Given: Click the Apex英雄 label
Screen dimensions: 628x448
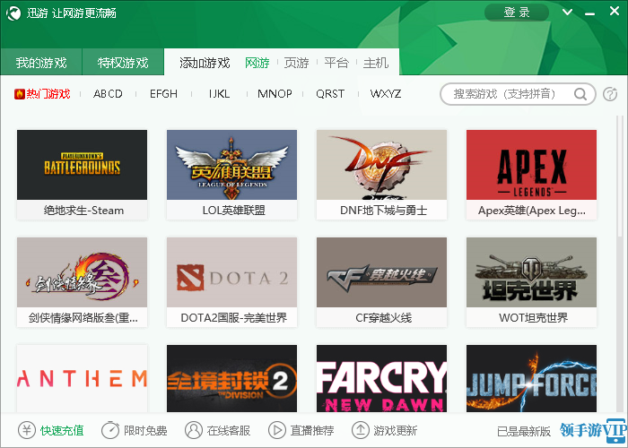Looking at the screenshot, I should (x=532, y=211).
